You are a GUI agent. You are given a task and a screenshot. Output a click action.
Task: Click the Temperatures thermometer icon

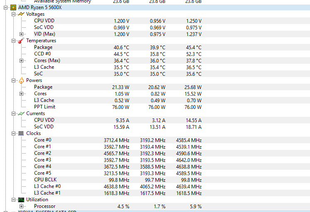[x=21, y=41]
